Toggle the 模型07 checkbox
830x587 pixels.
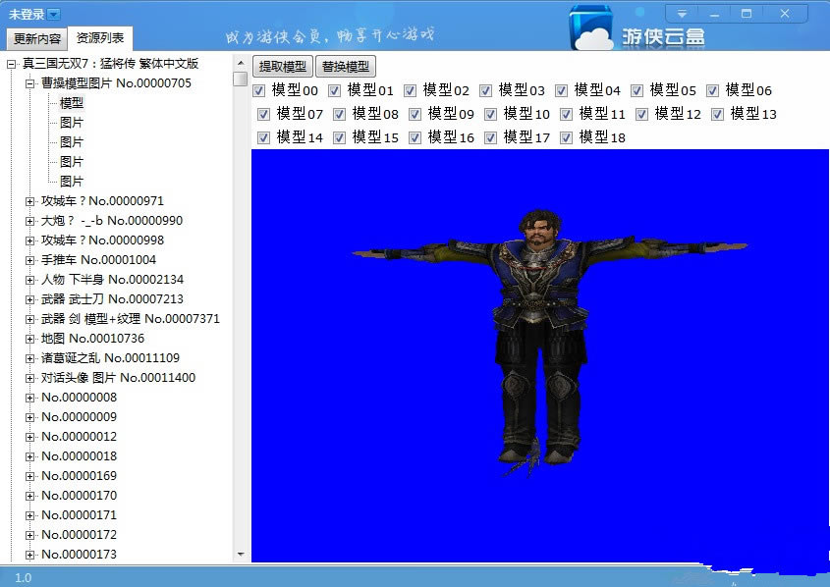[264, 114]
